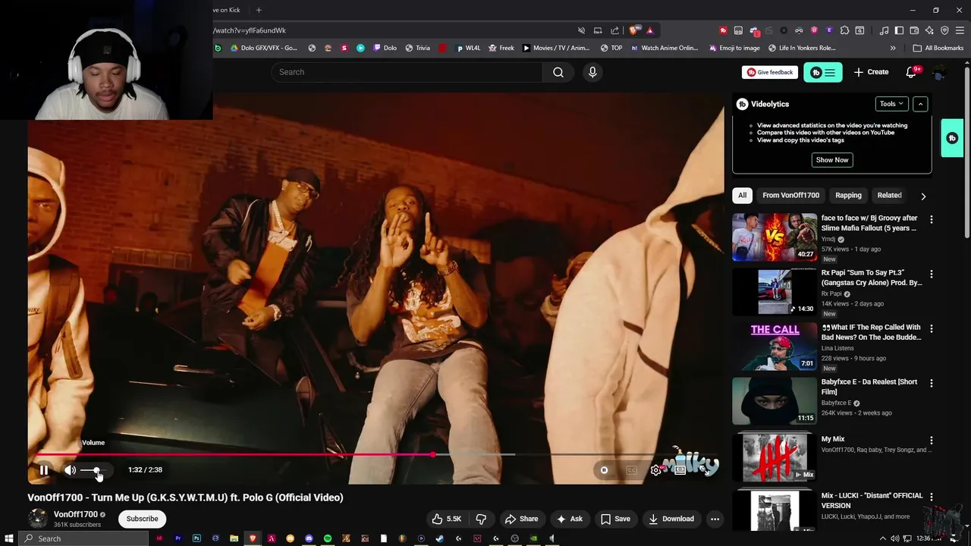The width and height of the screenshot is (971, 546).
Task: Toggle closed captions CC button
Action: pyautogui.click(x=631, y=470)
